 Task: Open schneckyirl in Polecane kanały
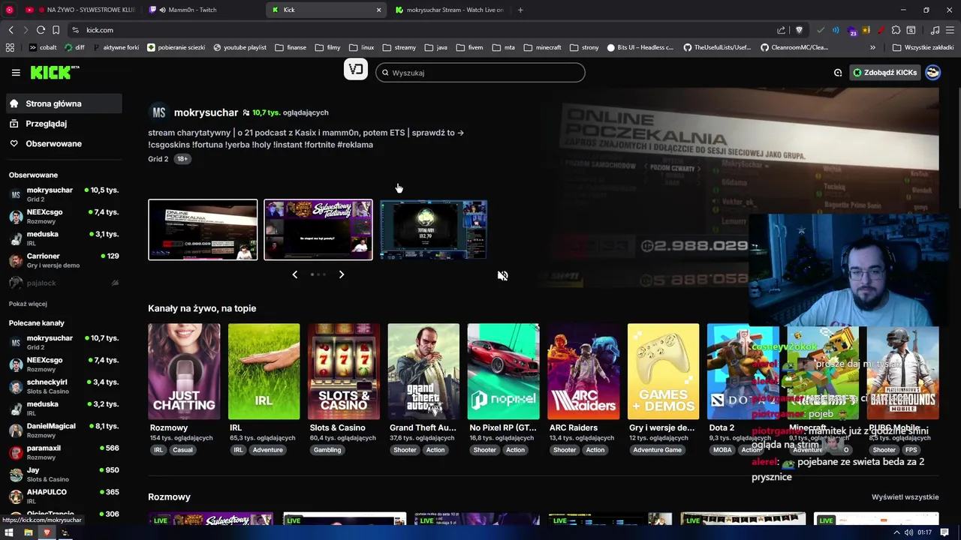(x=64, y=386)
